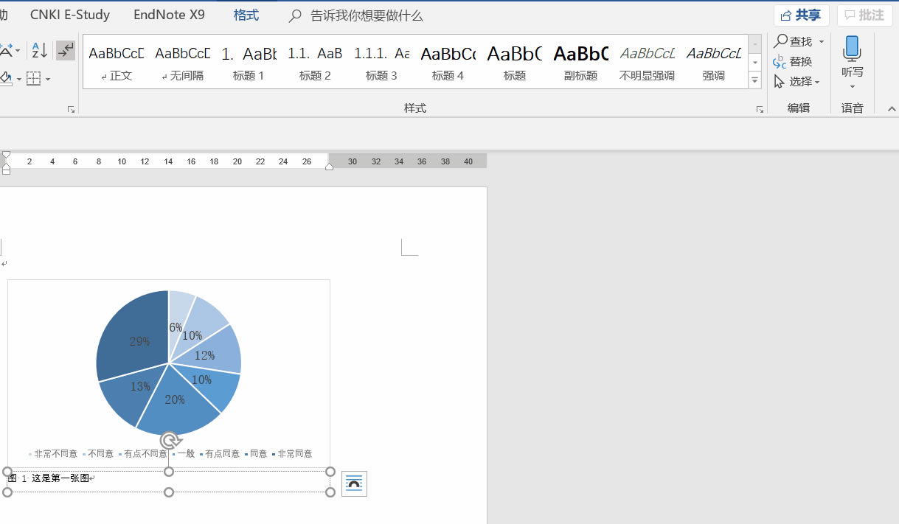Click the rotate handle above the caption box
Screen dimensions: 899x524
[x=170, y=441]
